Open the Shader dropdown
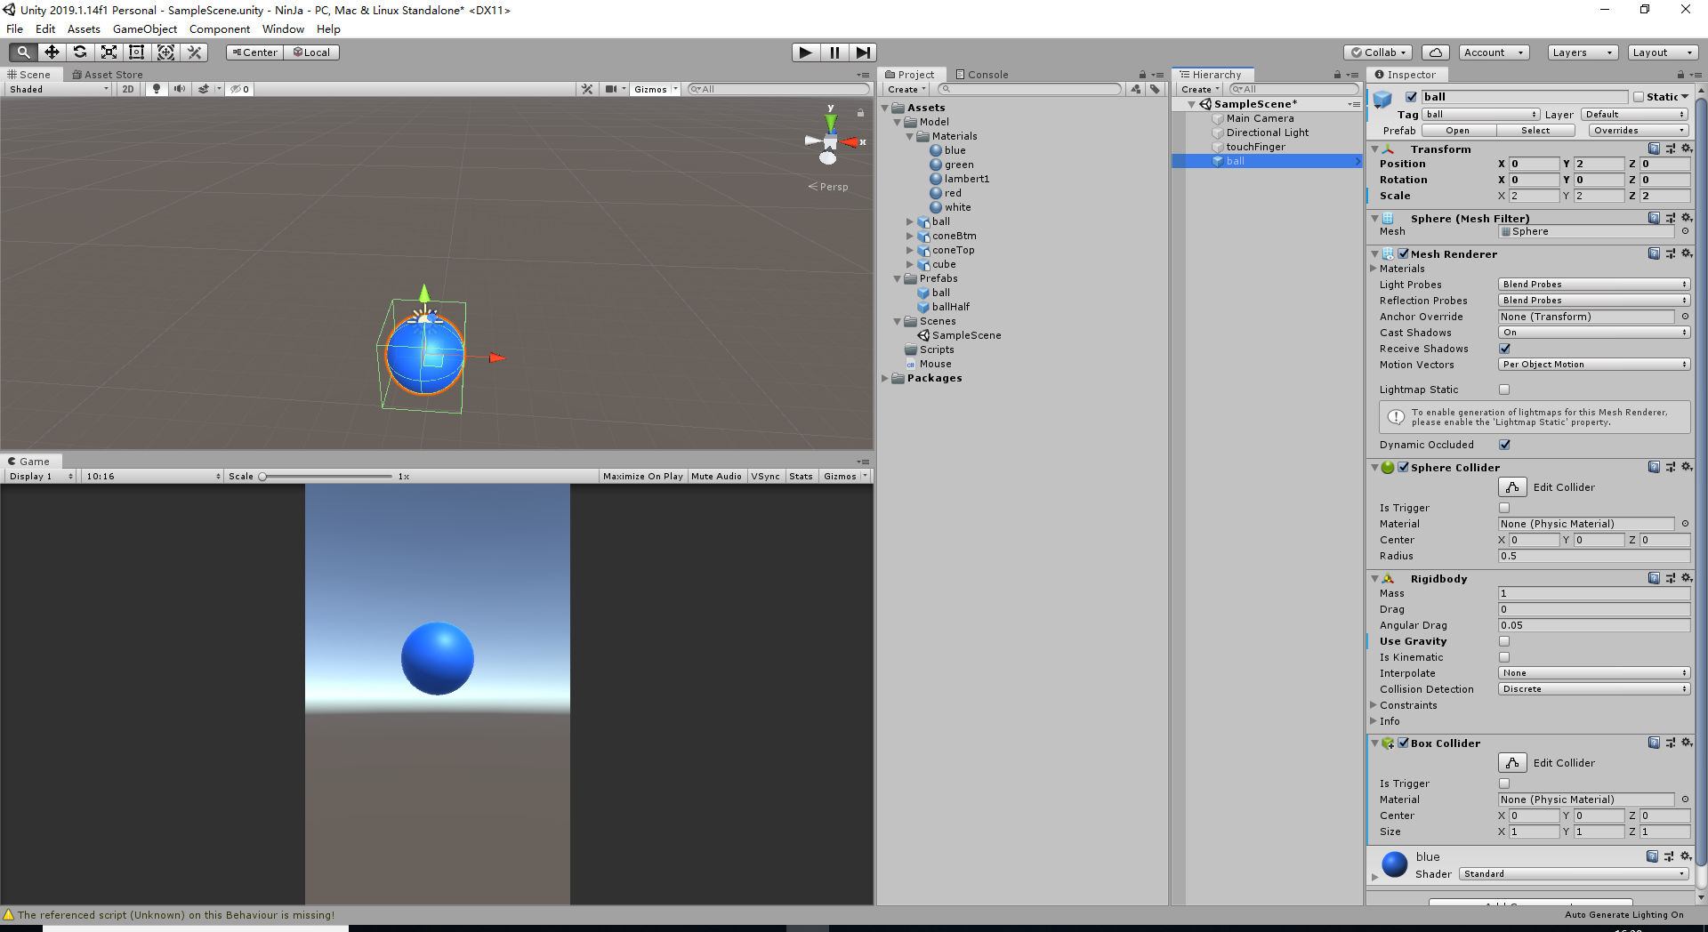 click(x=1573, y=874)
